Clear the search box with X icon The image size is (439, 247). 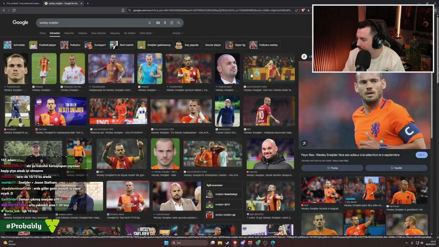tap(150, 23)
